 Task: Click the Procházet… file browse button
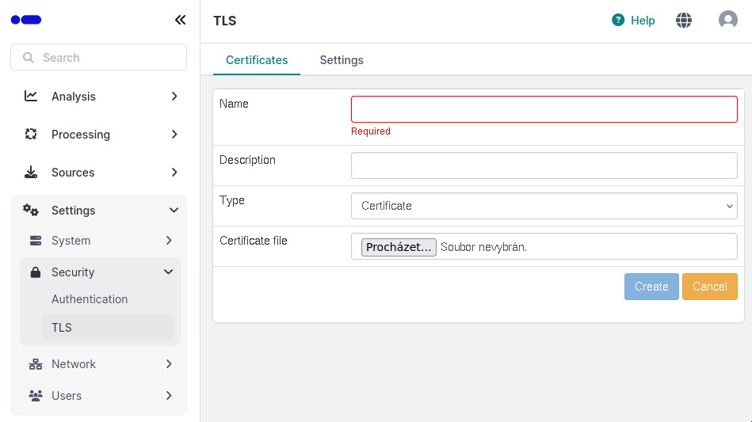tap(399, 247)
